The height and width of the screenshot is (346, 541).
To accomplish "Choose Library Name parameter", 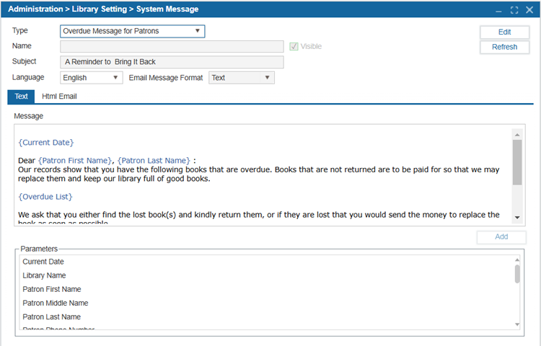I will click(44, 275).
